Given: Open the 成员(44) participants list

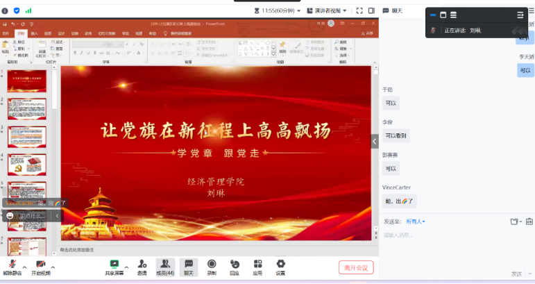Looking at the screenshot, I should point(165,266).
